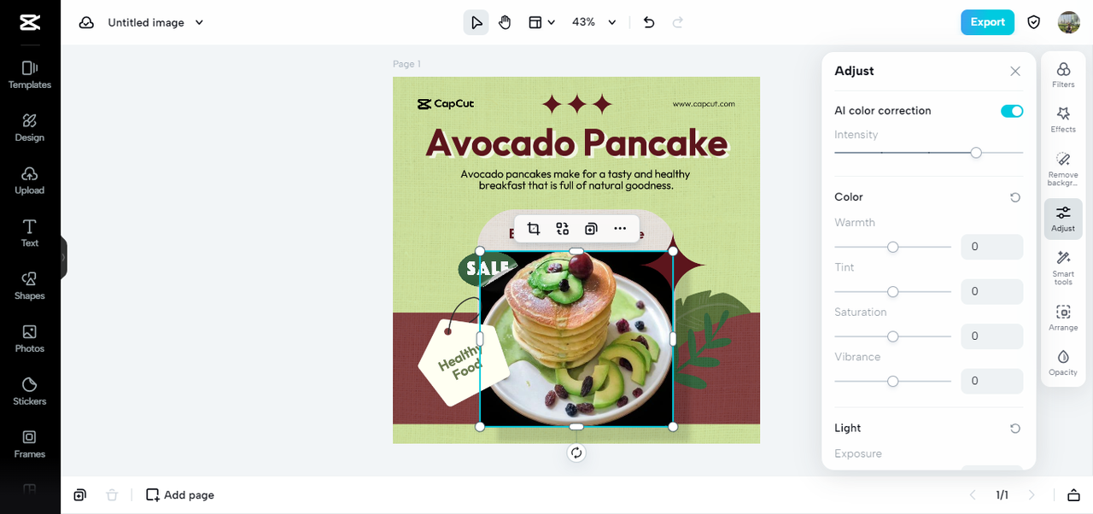Click the Warmth value input field
This screenshot has height=514, width=1093.
click(x=992, y=247)
